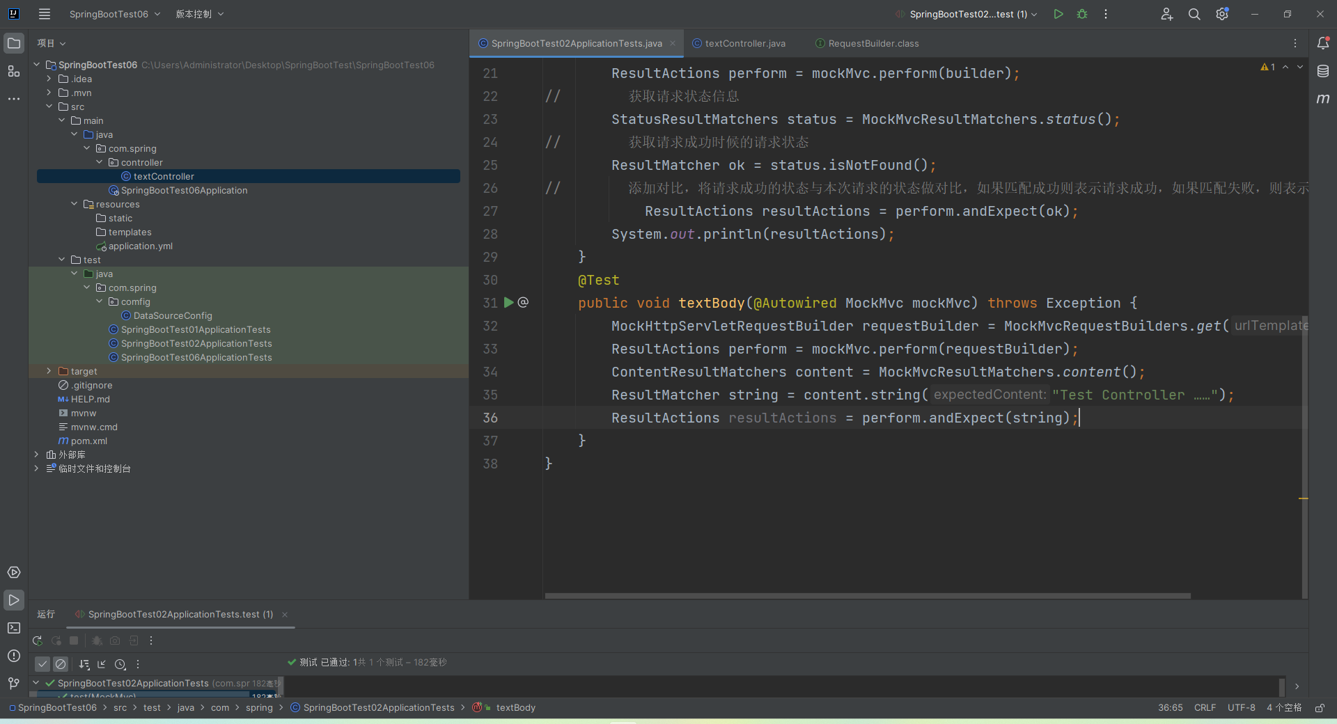Click the warning indicator showing 1 problem
Viewport: 1337px width, 724px height.
pyautogui.click(x=1267, y=67)
